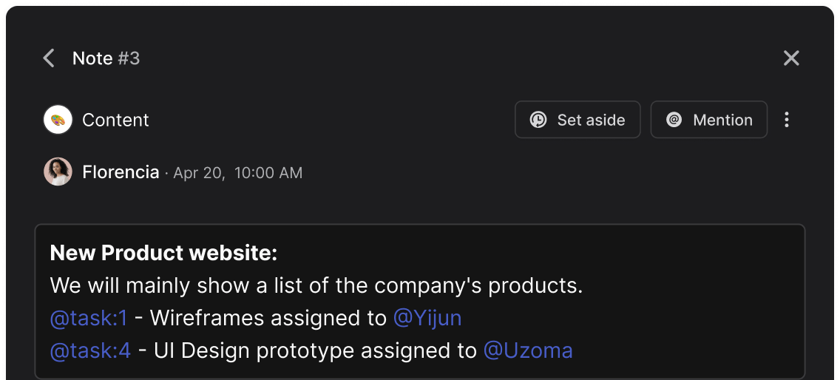840x380 pixels.
Task: Click the clock icon in Set aside
Action: point(538,120)
